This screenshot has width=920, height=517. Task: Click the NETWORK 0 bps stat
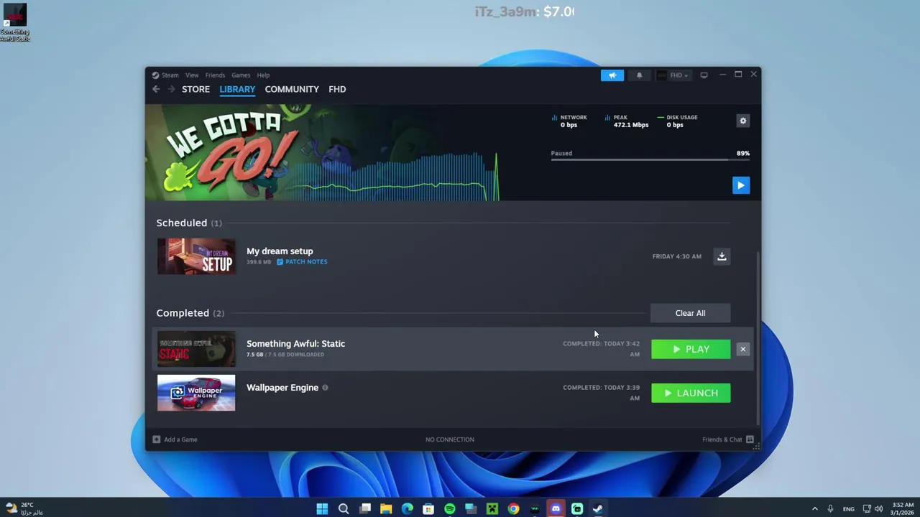tap(569, 121)
